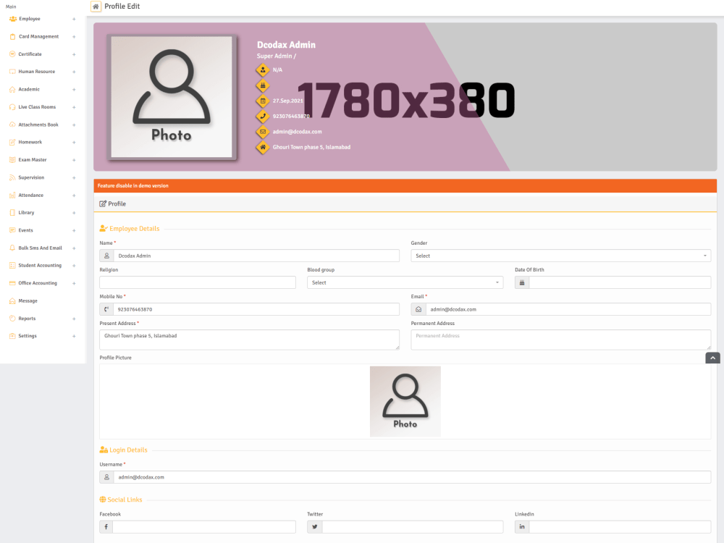Open the Blood group select dropdown
724x543 pixels.
[405, 282]
